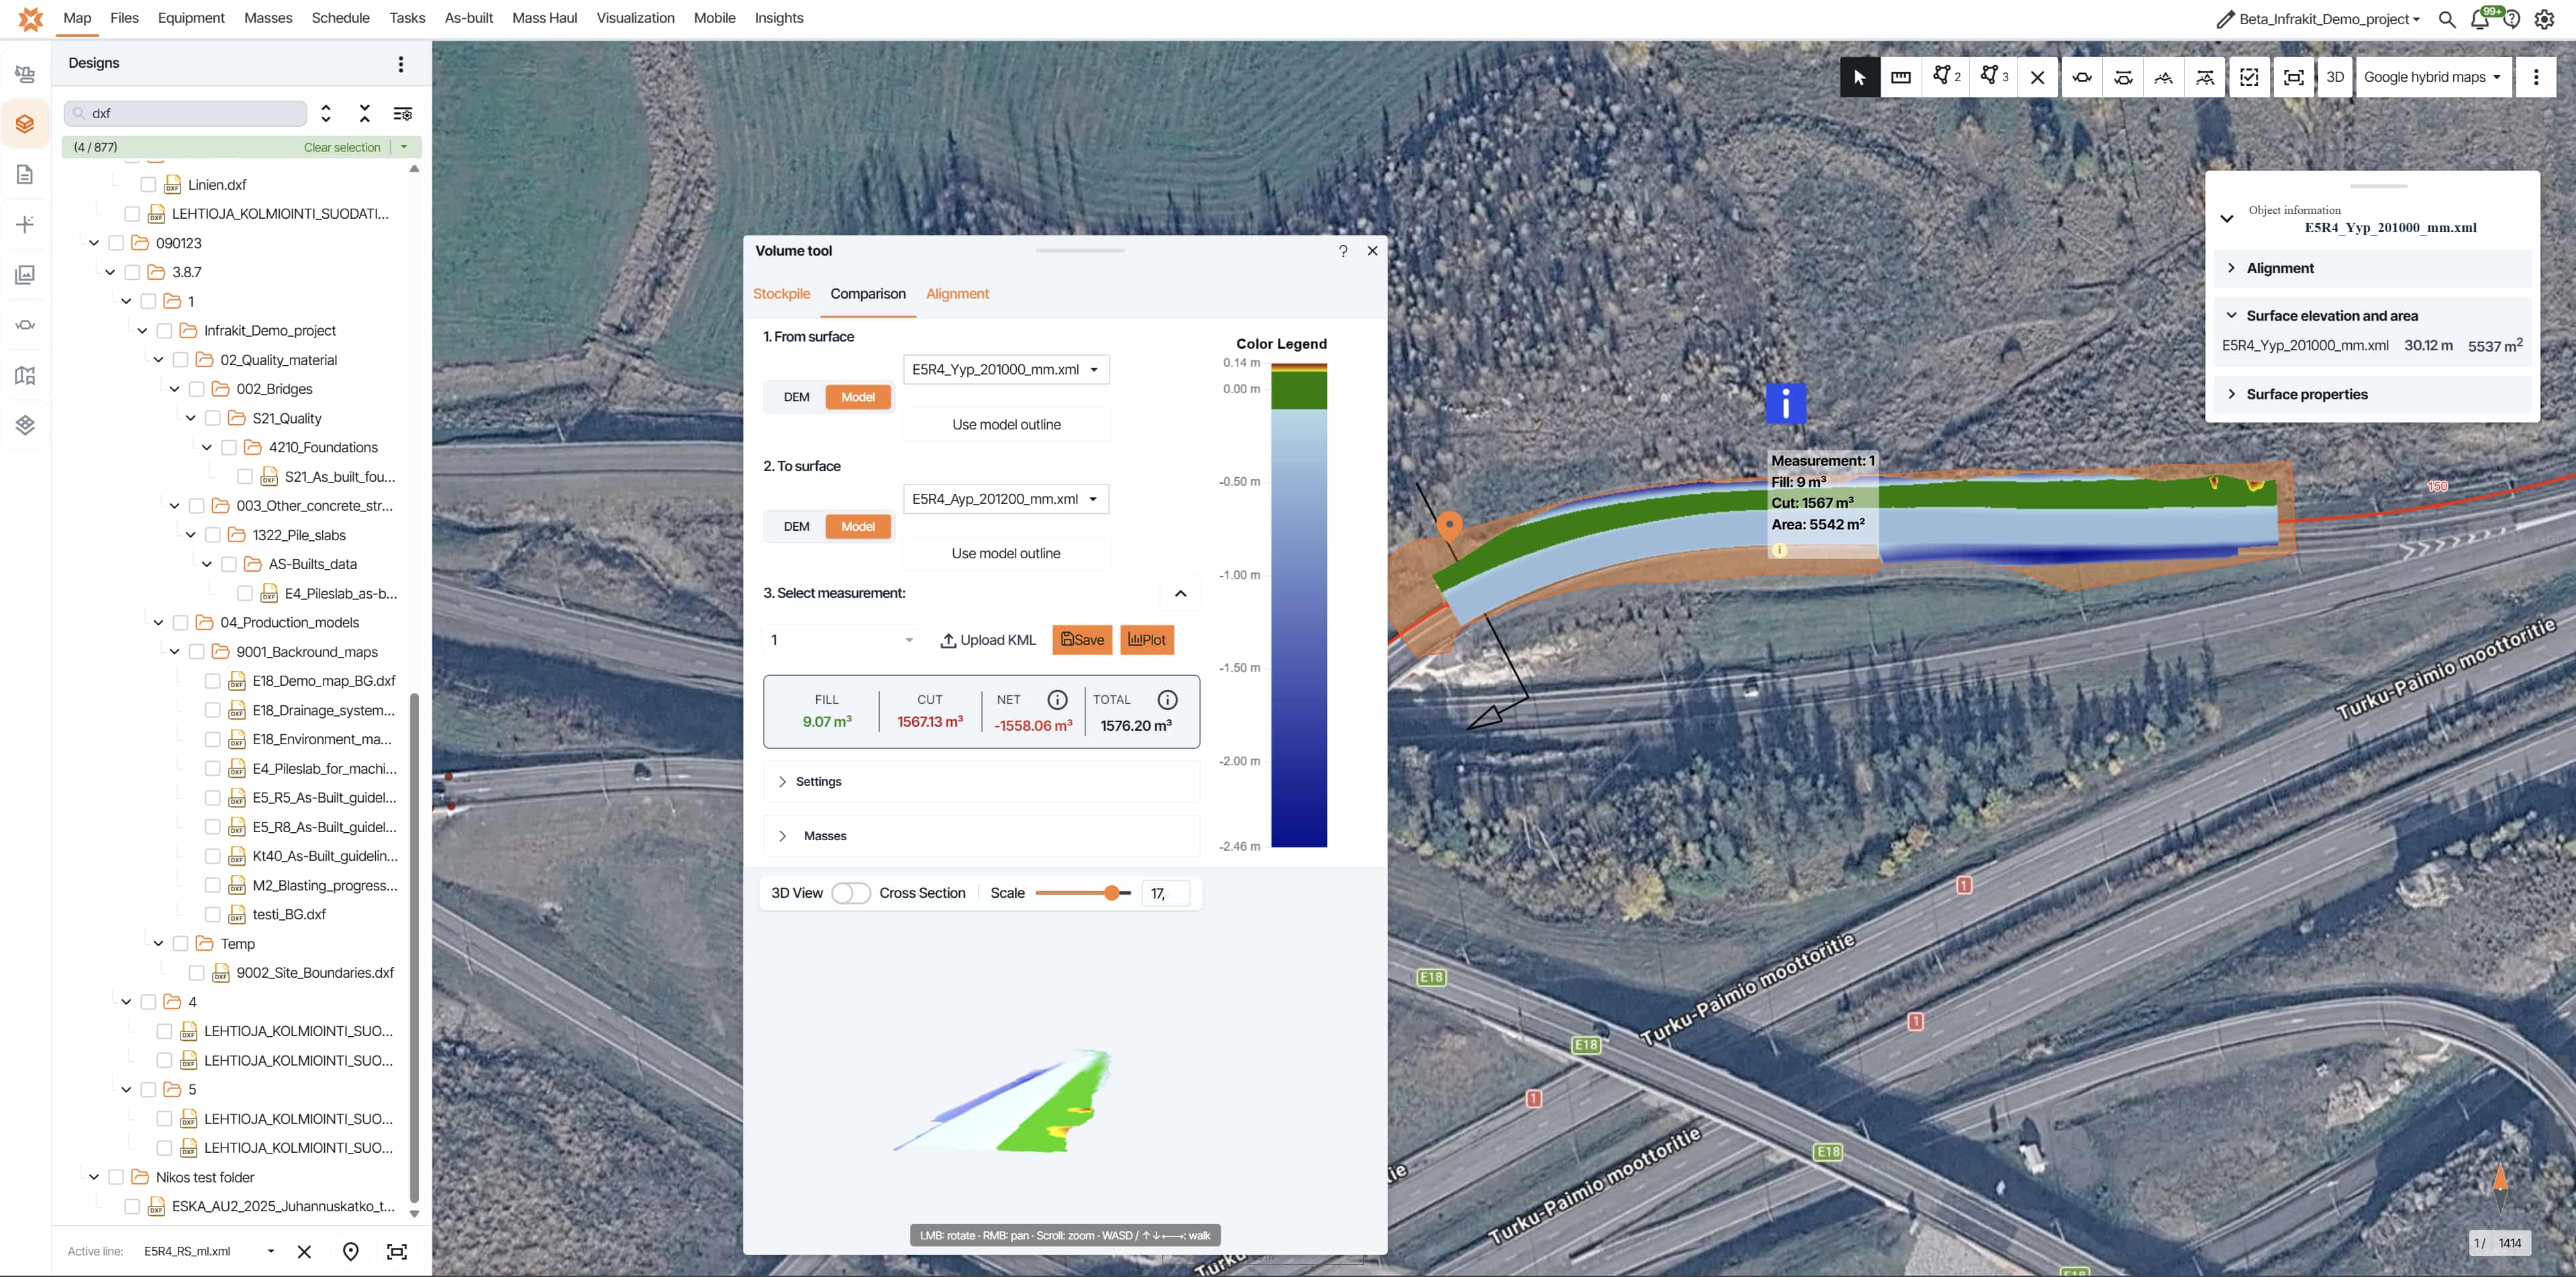Click Upload KML
The width and height of the screenshot is (2576, 1277).
[x=988, y=640]
